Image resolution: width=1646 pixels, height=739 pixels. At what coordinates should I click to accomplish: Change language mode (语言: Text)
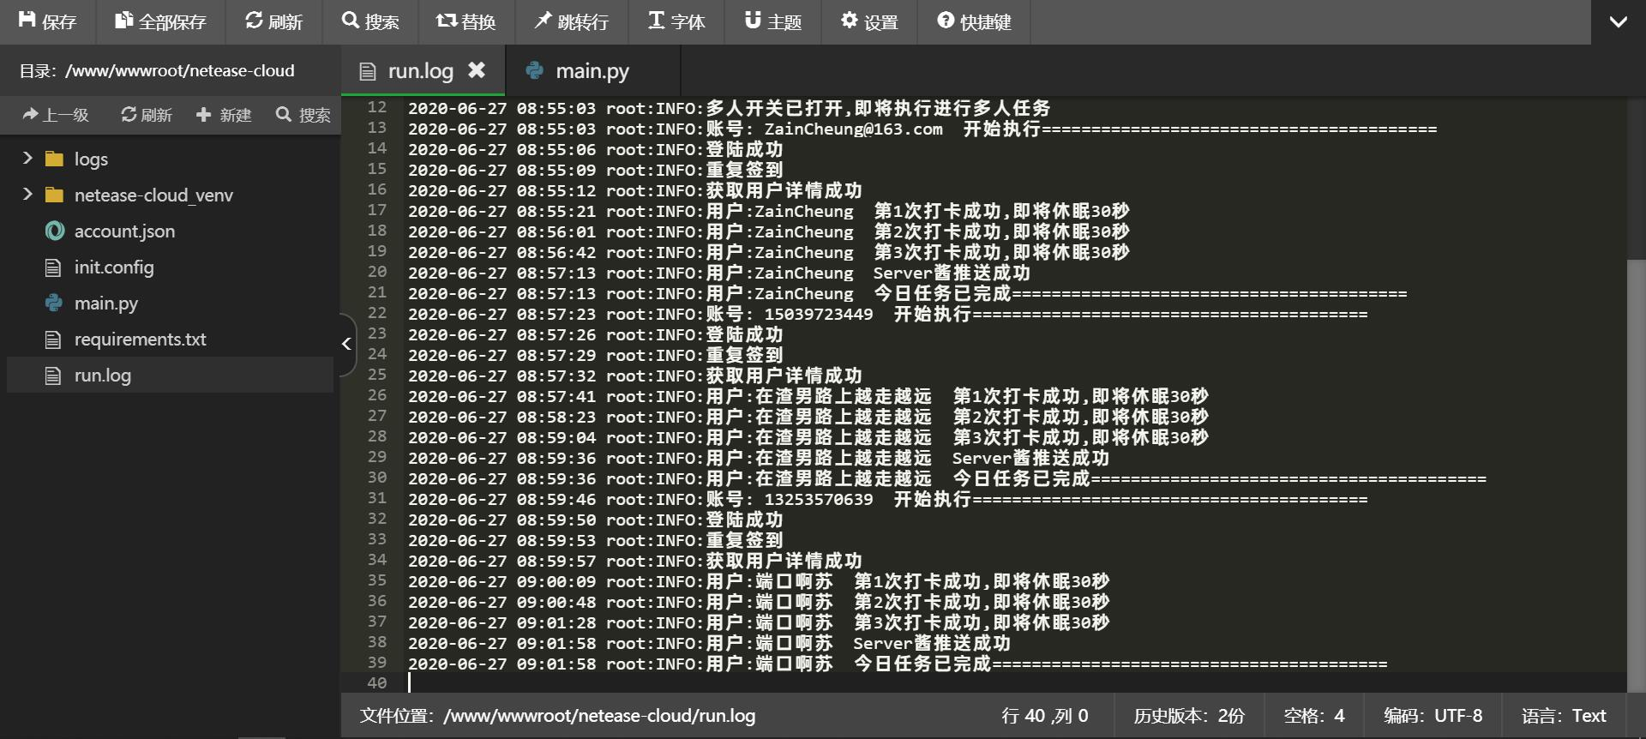click(1564, 716)
